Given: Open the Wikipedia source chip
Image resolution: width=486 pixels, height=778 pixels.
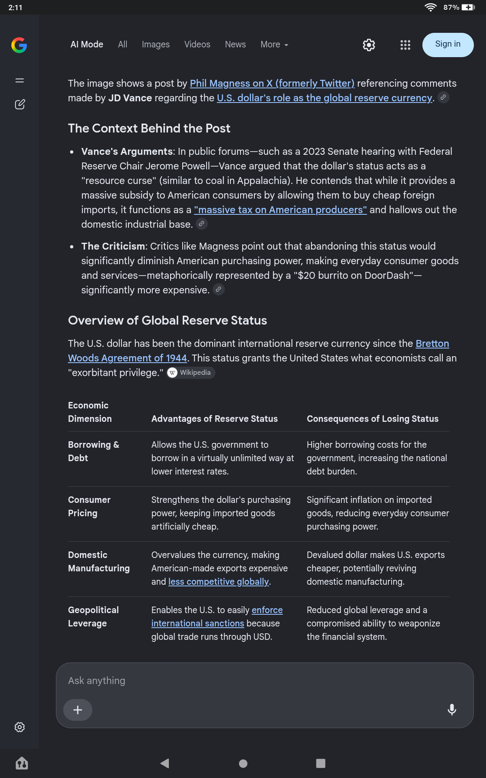Looking at the screenshot, I should (x=191, y=372).
